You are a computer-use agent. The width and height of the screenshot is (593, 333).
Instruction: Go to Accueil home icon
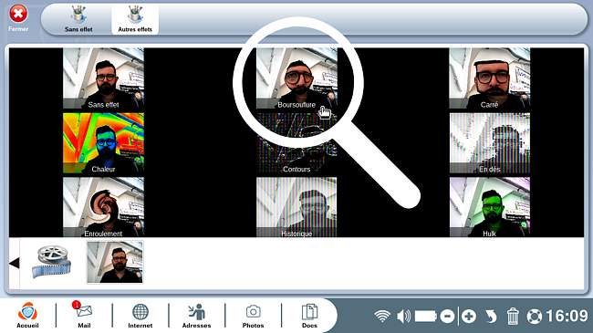27,315
